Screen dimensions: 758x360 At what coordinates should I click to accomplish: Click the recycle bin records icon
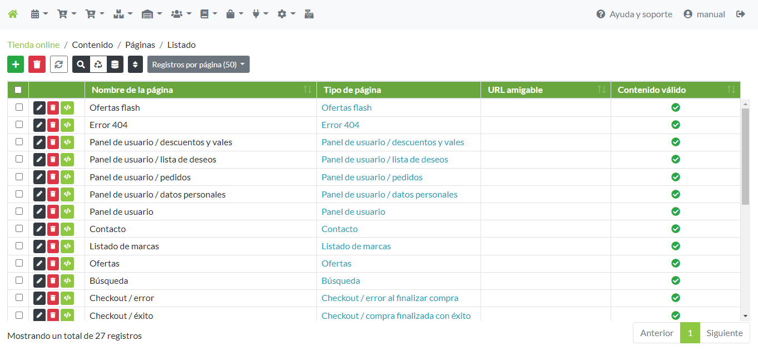(x=98, y=65)
